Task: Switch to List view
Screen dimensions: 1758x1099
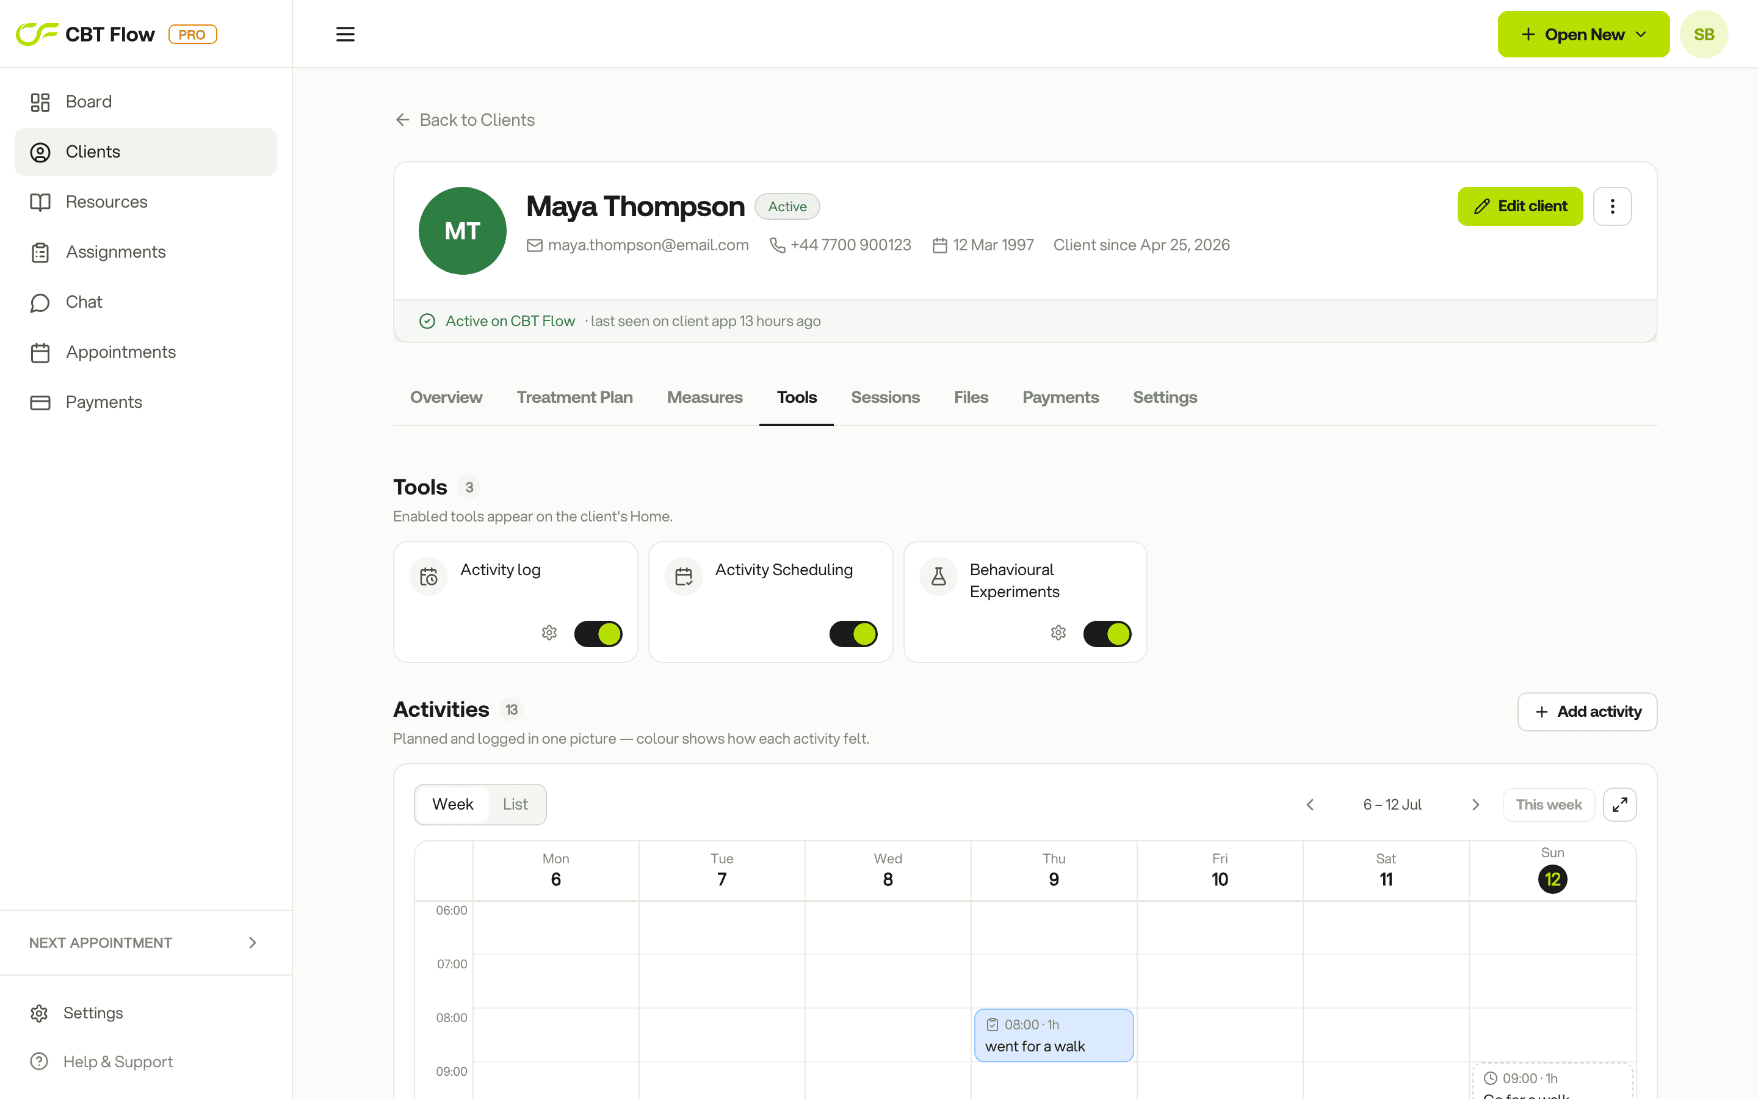Action: point(515,805)
